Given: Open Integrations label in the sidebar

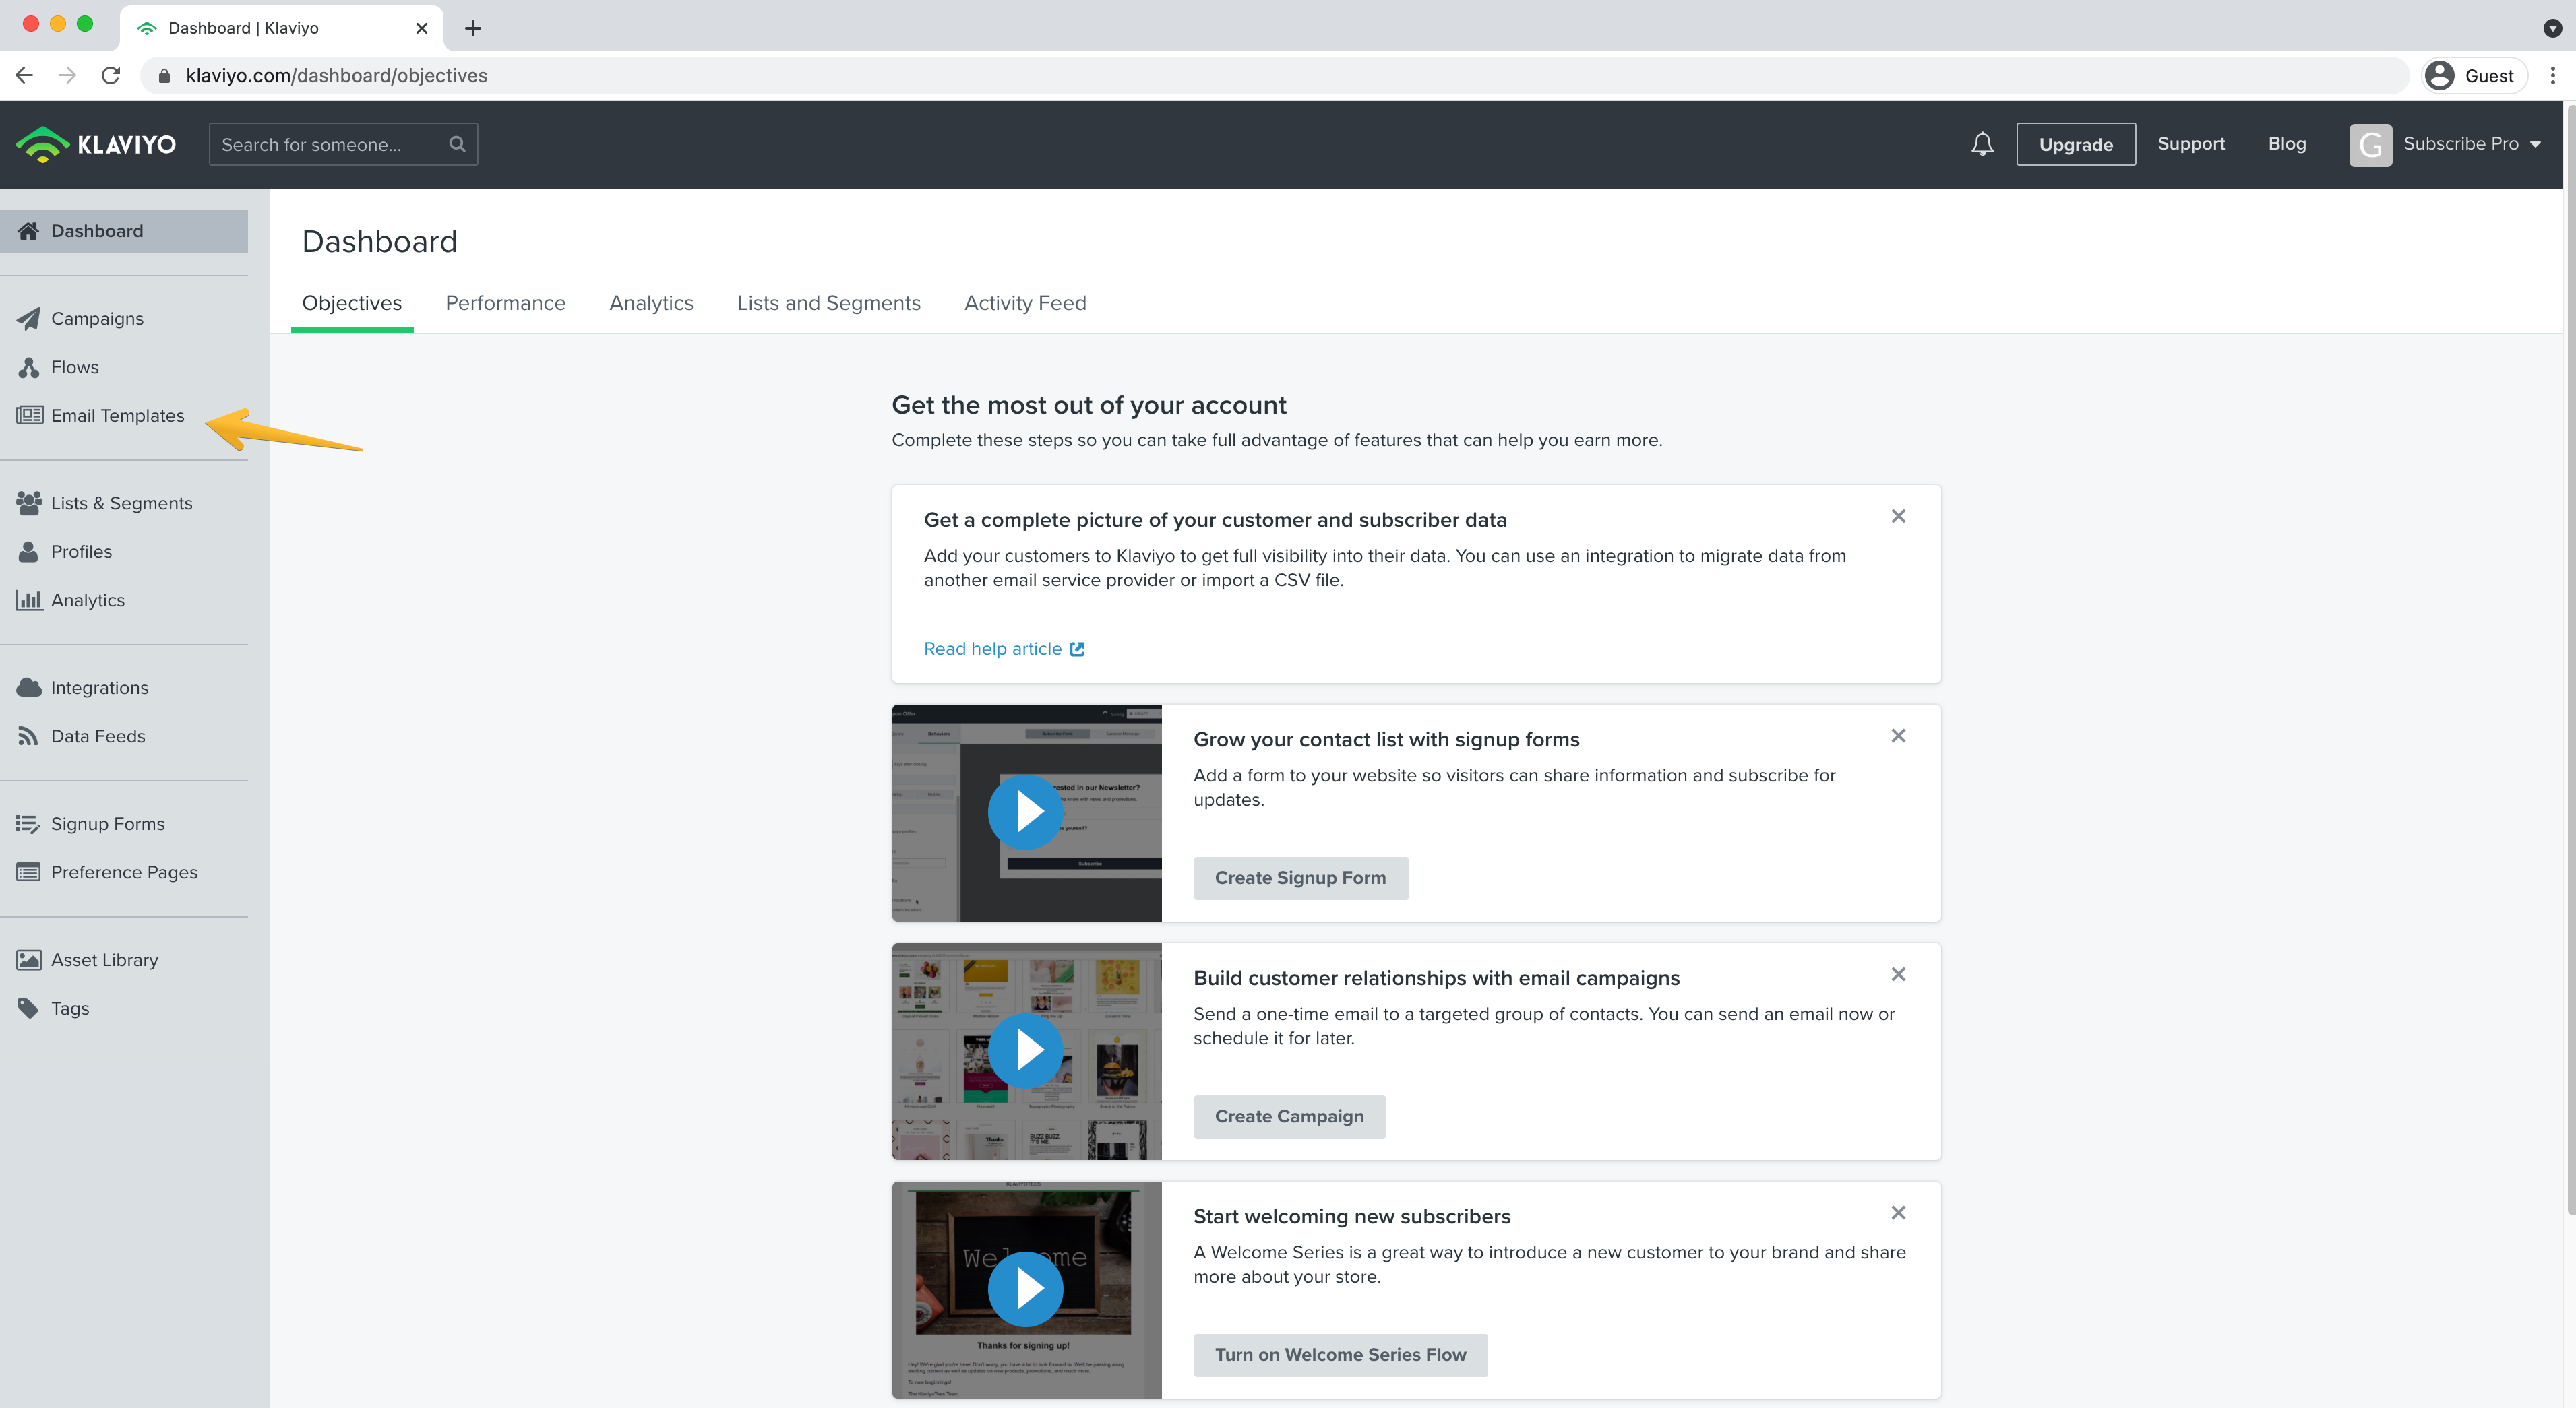Looking at the screenshot, I should tap(100, 688).
